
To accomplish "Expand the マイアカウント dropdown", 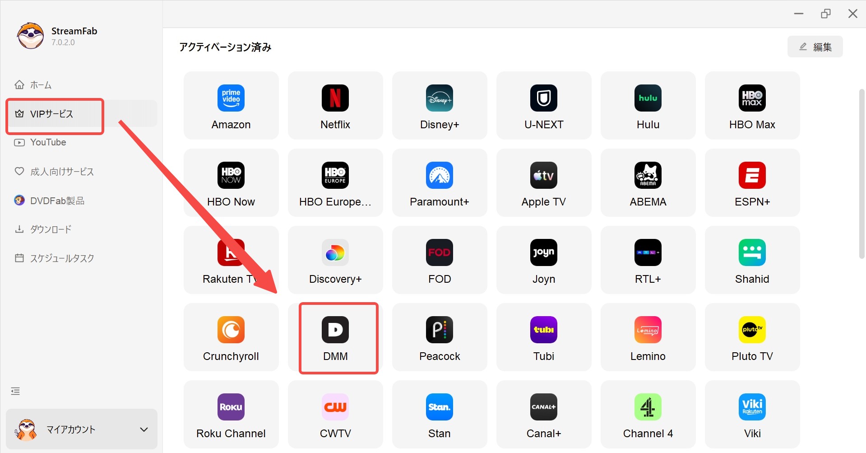I will 81,429.
